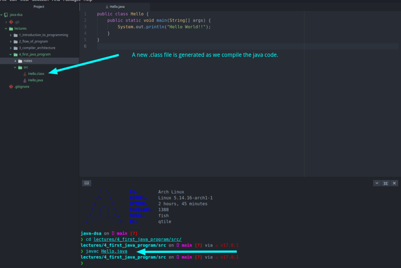The height and width of the screenshot is (268, 401).
Task: Click the .git folder git icon
Action: pyautogui.click(x=11, y=22)
